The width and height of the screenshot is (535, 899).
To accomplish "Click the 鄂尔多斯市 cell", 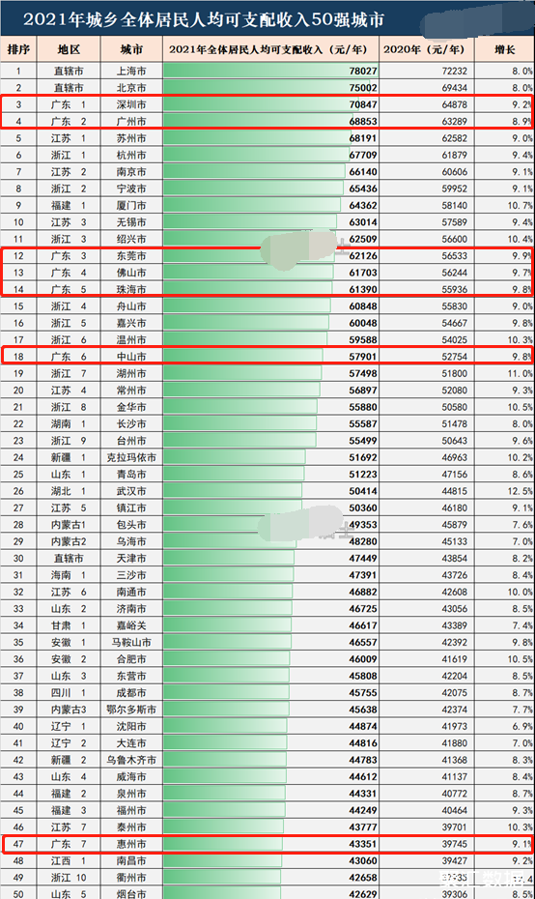I will [131, 710].
